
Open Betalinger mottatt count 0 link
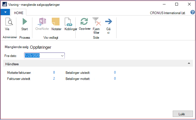pyautogui.click(x=115, y=79)
